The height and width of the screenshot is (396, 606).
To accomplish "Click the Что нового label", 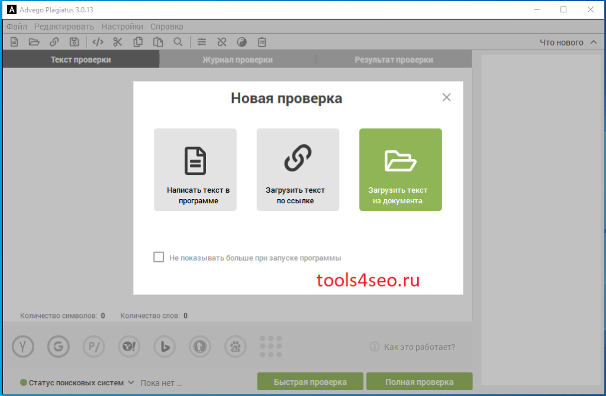I will pyautogui.click(x=561, y=43).
